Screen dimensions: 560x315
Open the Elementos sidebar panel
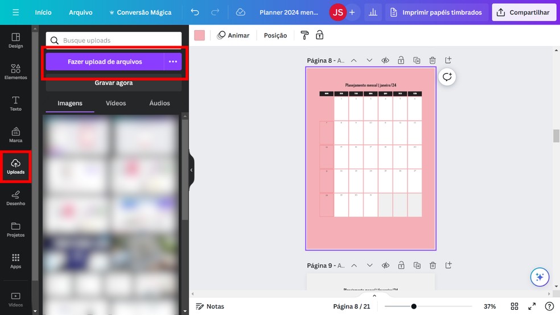pyautogui.click(x=16, y=72)
